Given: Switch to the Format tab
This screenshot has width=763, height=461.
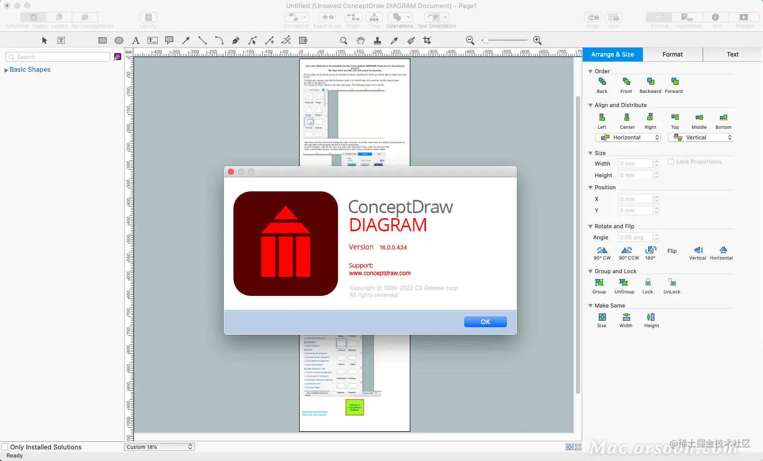Looking at the screenshot, I should 673,55.
